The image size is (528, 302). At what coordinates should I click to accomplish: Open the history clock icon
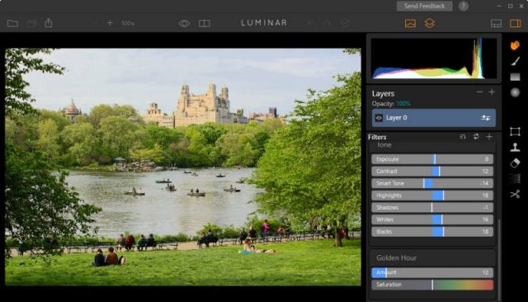pyautogui.click(x=345, y=23)
